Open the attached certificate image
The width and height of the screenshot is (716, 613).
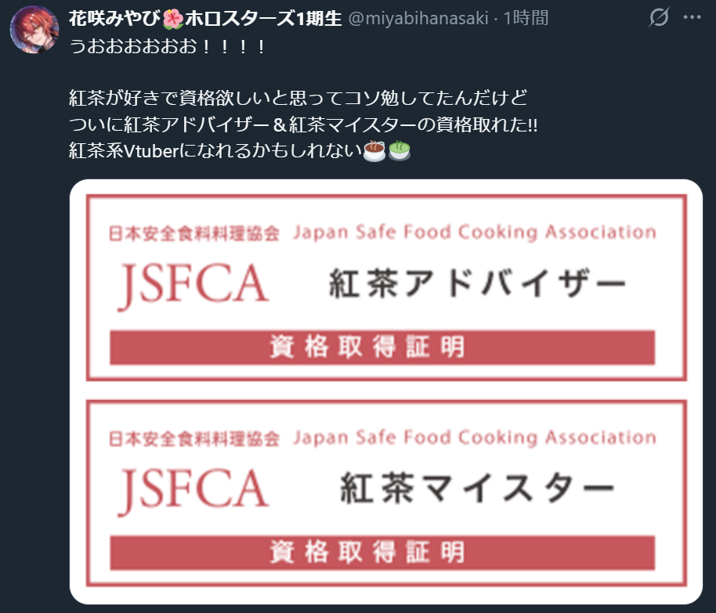[x=386, y=391]
